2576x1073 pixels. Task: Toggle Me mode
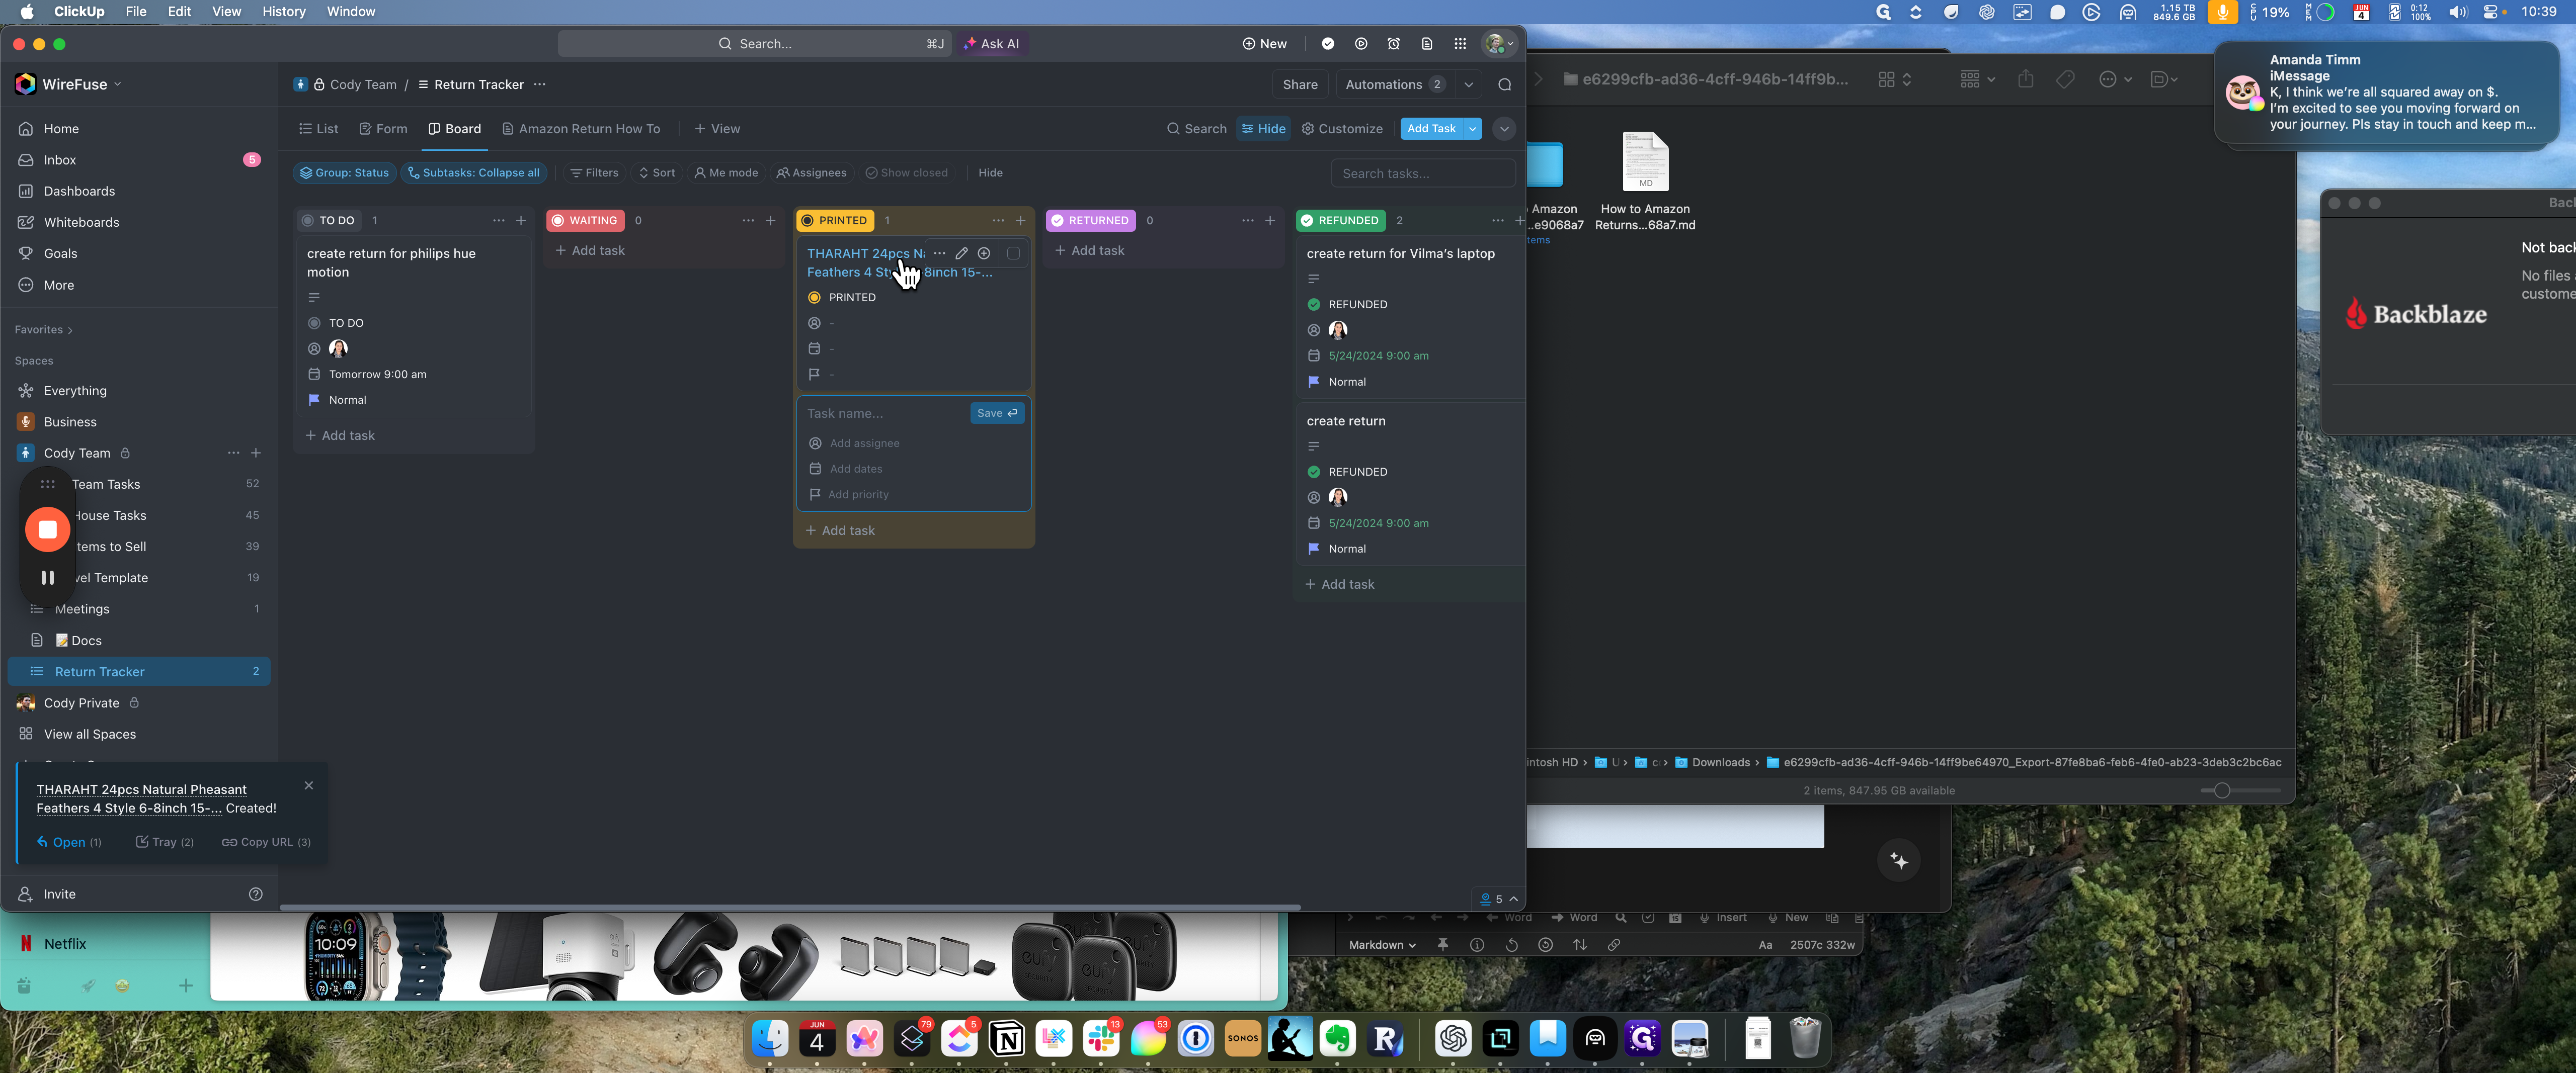click(726, 173)
